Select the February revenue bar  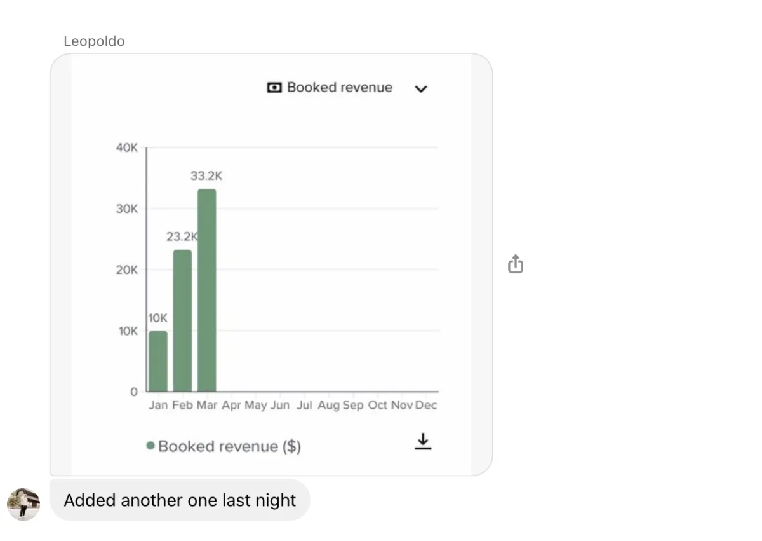click(x=182, y=320)
